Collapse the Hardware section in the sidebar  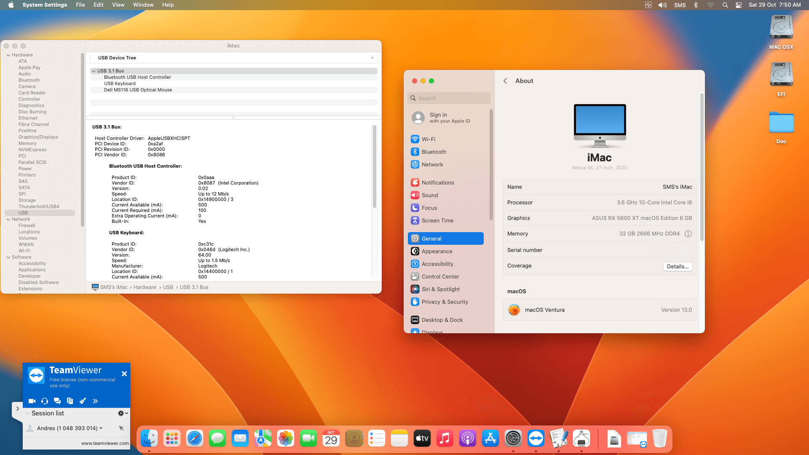pyautogui.click(x=8, y=55)
